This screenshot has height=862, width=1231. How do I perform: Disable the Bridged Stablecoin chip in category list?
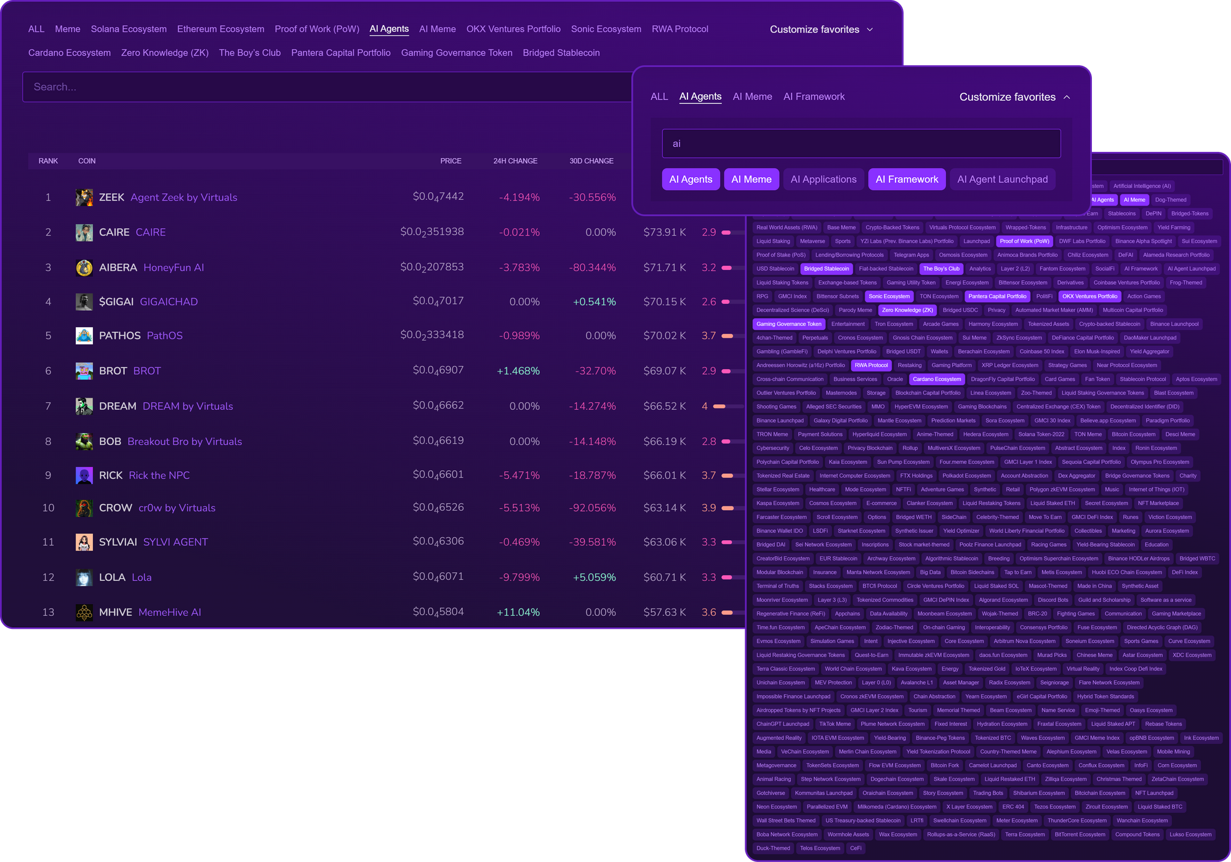tap(826, 269)
